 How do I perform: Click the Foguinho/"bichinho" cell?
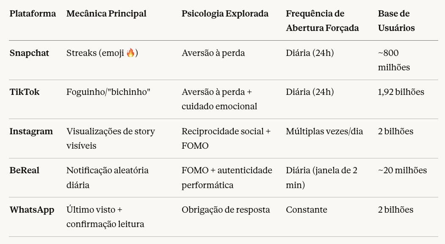click(x=108, y=92)
